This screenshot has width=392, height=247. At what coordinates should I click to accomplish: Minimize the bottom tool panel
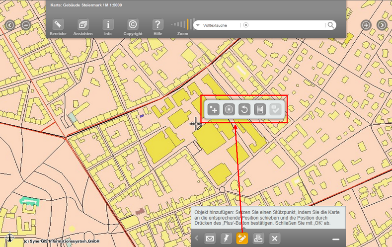[x=336, y=239]
